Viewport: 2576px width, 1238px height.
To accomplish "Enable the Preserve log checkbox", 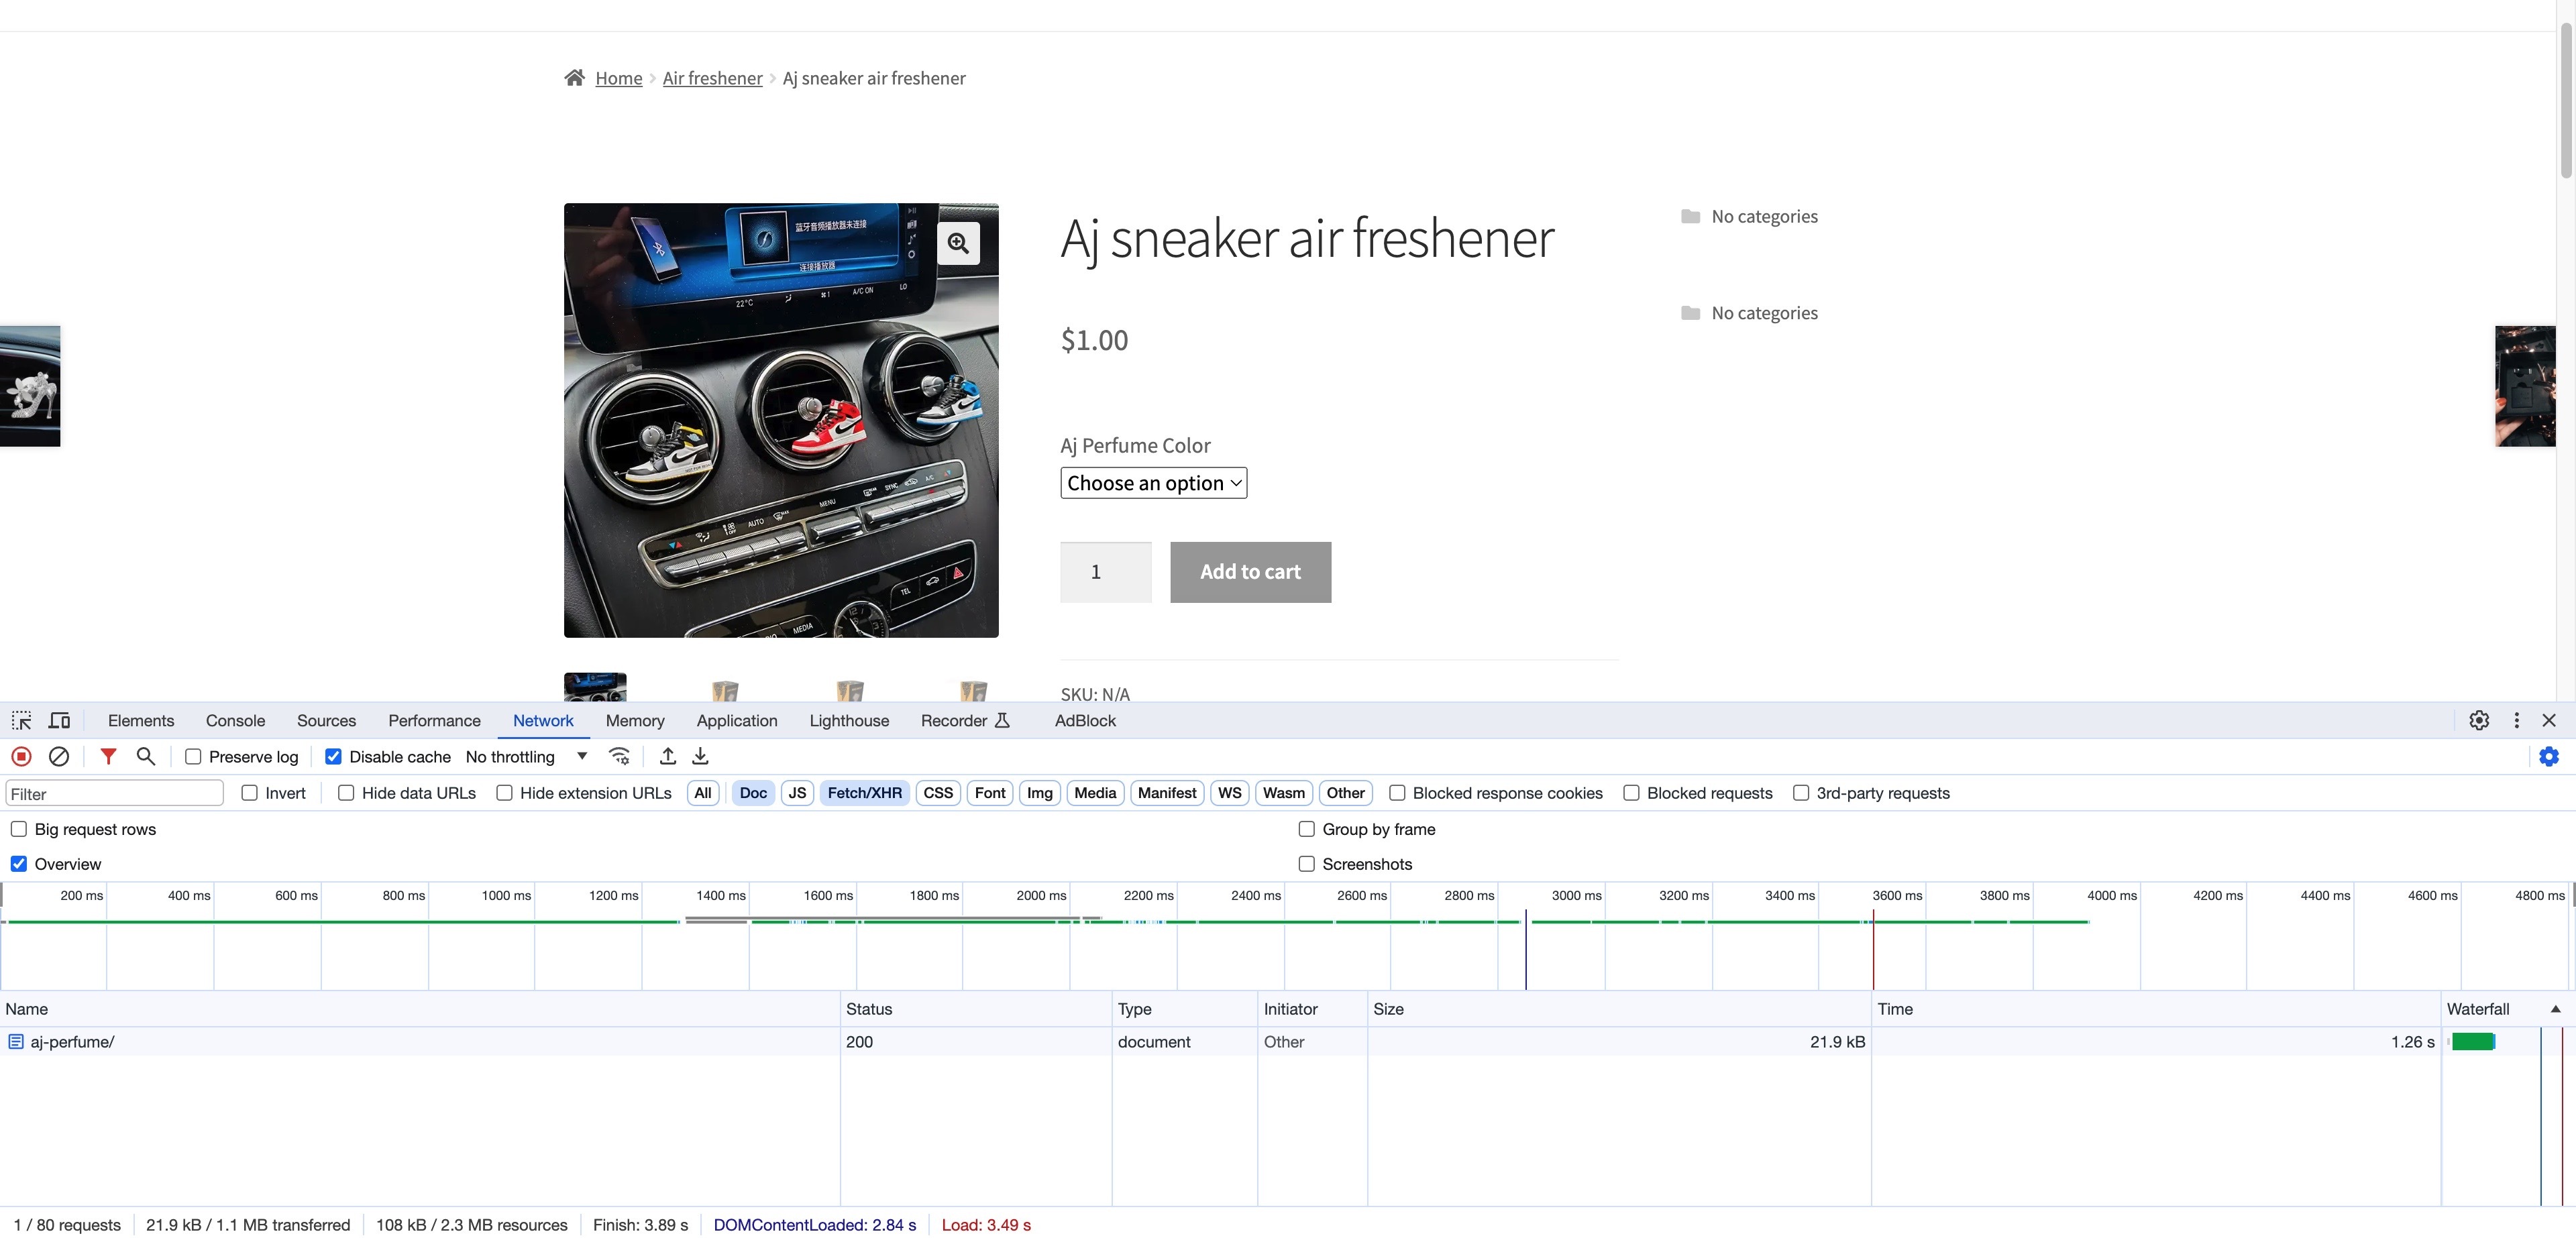I will pyautogui.click(x=194, y=757).
